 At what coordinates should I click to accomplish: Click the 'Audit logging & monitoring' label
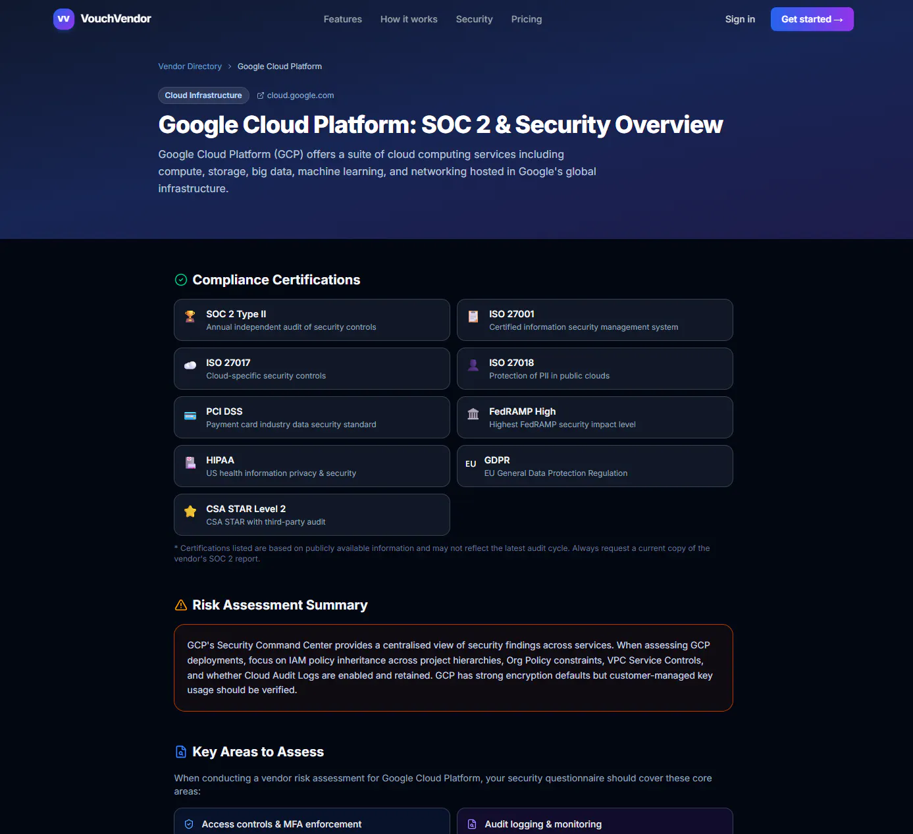click(543, 824)
